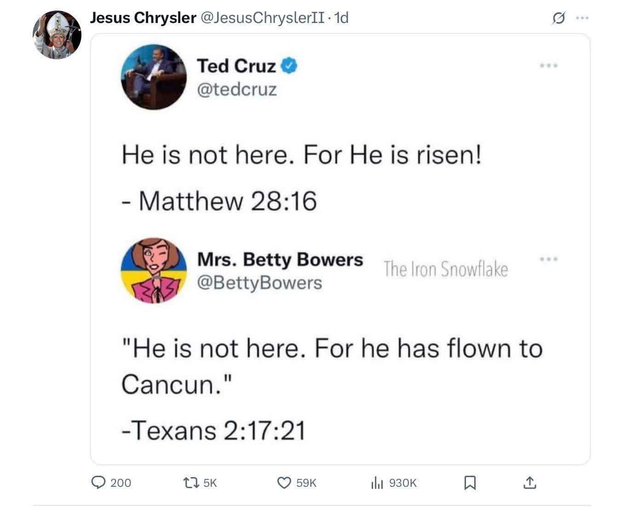Bookmark this post
The height and width of the screenshot is (507, 638).
pyautogui.click(x=470, y=482)
